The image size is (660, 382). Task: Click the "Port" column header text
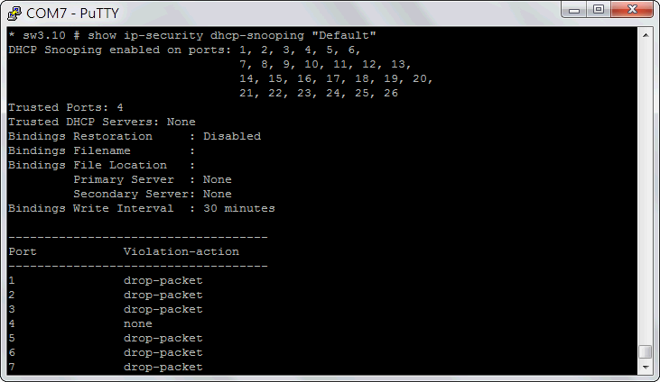tap(23, 251)
